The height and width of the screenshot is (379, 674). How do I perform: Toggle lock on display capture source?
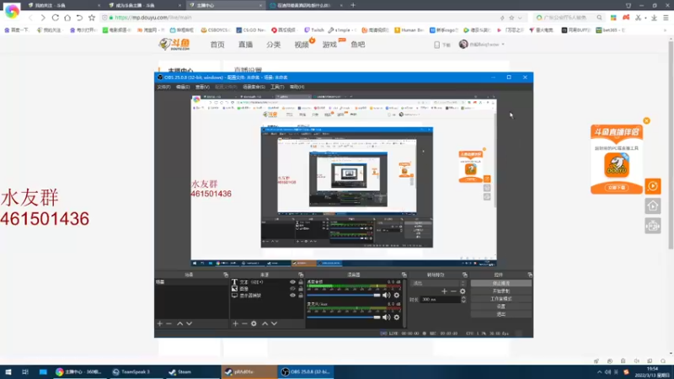pyautogui.click(x=301, y=296)
